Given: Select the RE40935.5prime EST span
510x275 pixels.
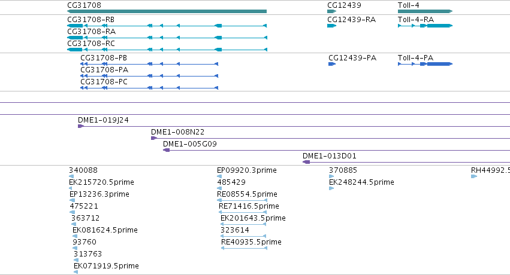Looking at the screenshot, I should click(x=245, y=248).
